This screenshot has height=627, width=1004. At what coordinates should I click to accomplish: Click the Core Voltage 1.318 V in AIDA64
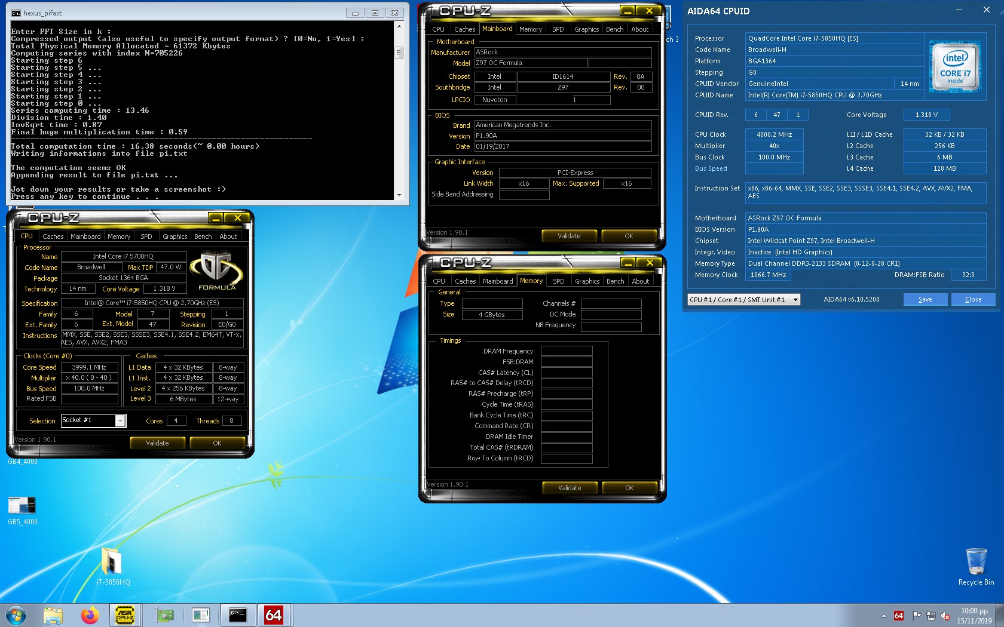(x=926, y=115)
